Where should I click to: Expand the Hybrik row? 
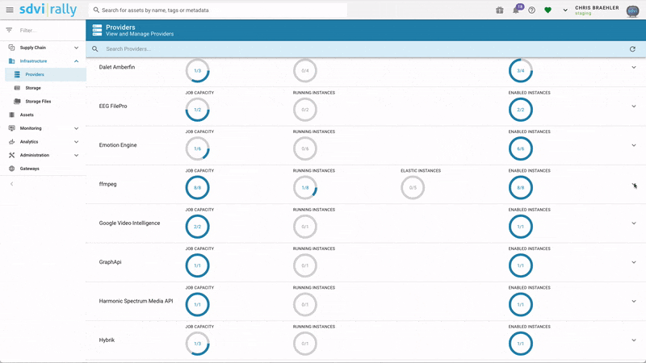point(634,340)
